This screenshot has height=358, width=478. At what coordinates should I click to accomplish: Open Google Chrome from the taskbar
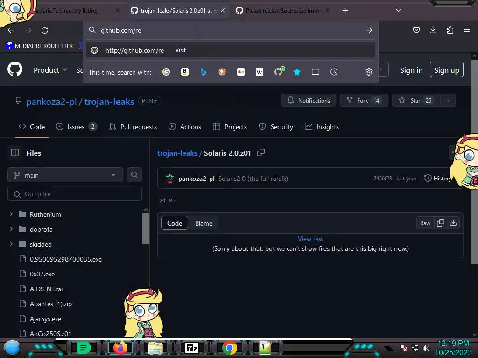[230, 348]
